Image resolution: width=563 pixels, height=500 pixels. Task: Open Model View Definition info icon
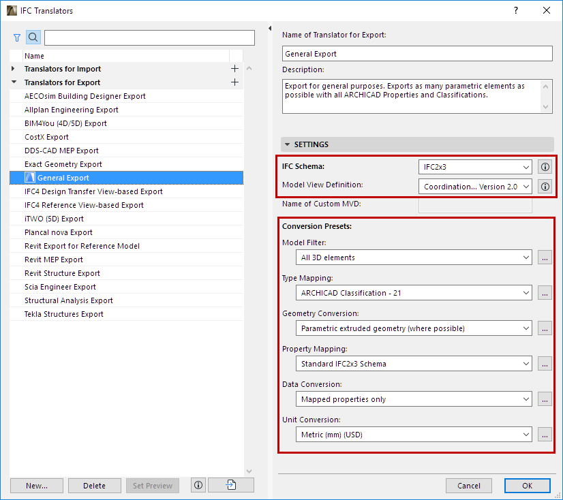point(545,187)
